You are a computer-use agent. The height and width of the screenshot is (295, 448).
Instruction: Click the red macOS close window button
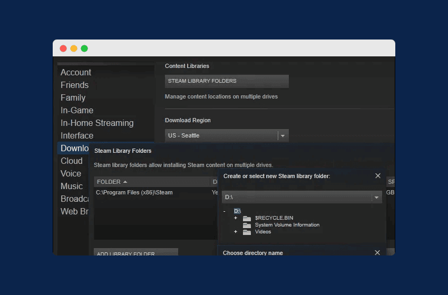click(x=63, y=48)
